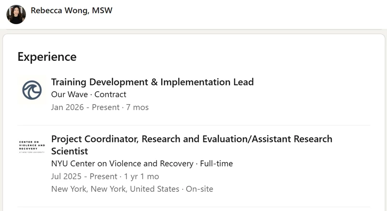The image size is (387, 211).
Task: Click New York, New York location line
Action: [115, 189]
